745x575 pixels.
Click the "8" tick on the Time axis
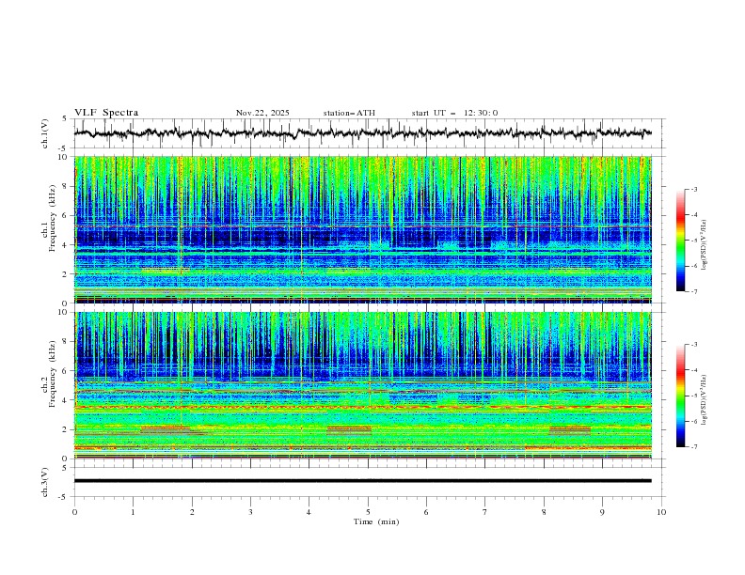pyautogui.click(x=544, y=512)
